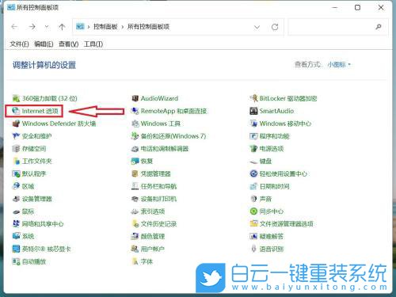Screen dimensions: 396x297
Task: Open BitLocker 驱动器加密
Action: point(284,98)
